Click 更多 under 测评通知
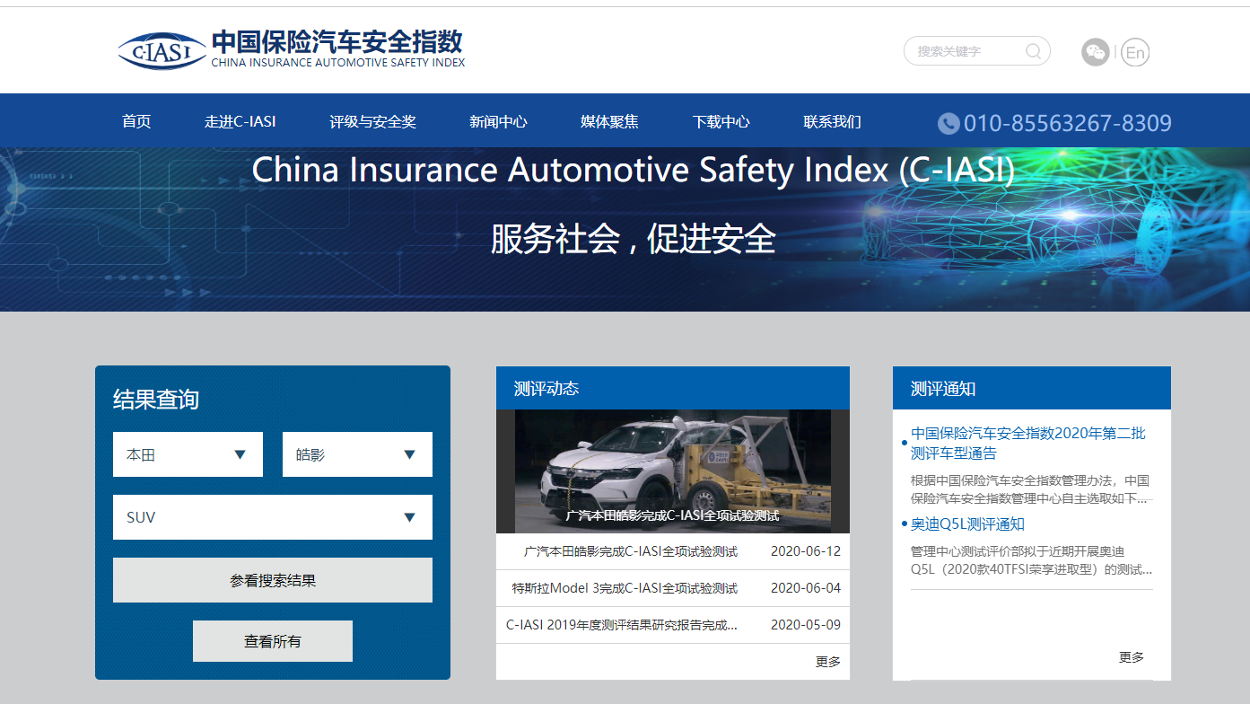This screenshot has width=1250, height=704. tap(1132, 657)
